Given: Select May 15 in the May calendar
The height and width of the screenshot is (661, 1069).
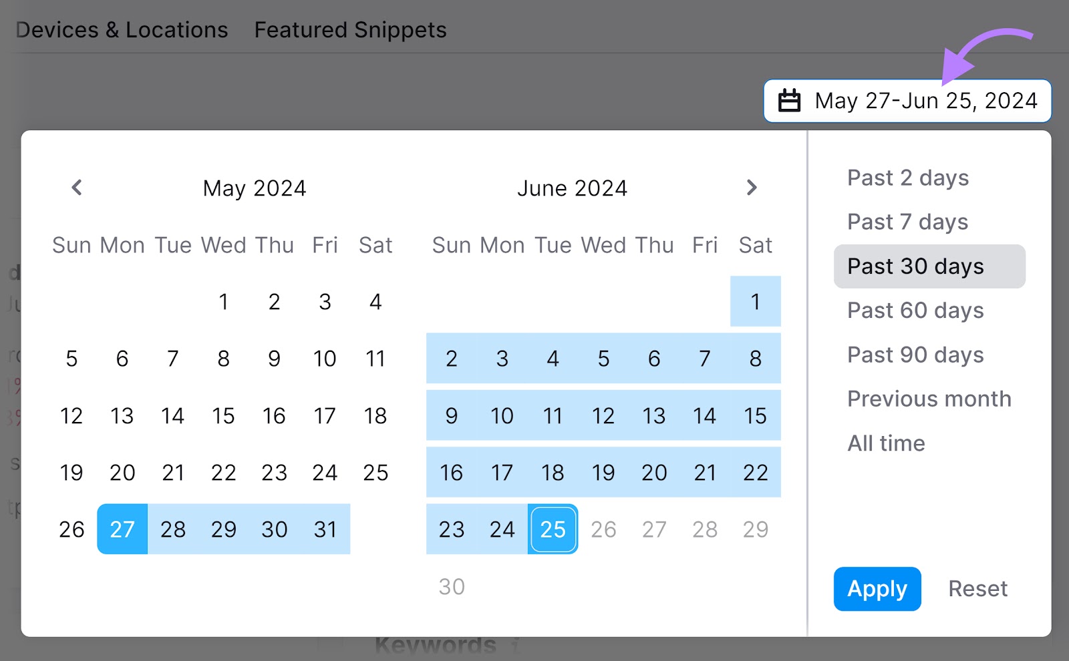Looking at the screenshot, I should 223,415.
